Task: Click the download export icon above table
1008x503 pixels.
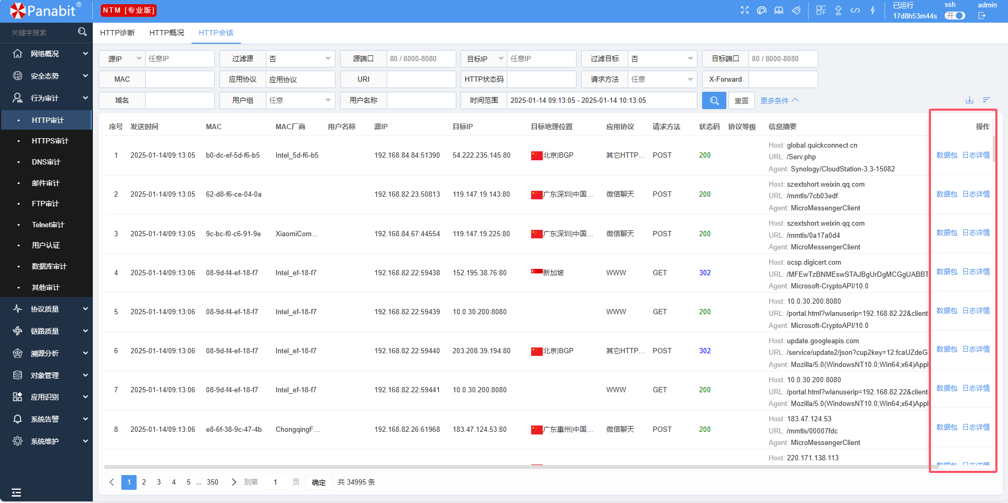Action: pos(969,100)
